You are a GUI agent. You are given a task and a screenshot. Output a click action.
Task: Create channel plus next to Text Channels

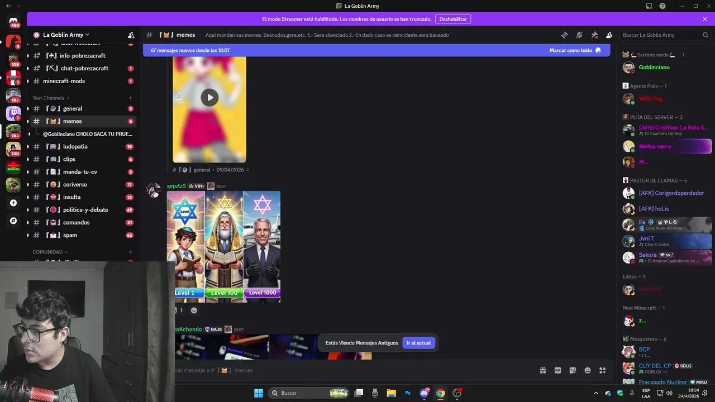pos(131,98)
